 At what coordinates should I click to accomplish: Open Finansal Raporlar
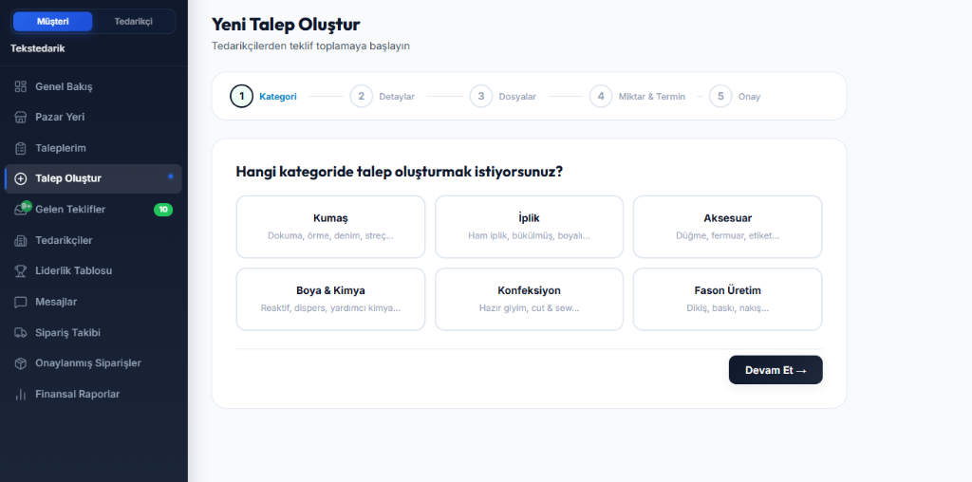[x=93, y=394]
